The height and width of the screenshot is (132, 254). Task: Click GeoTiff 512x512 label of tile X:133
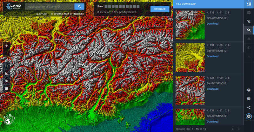217,18
